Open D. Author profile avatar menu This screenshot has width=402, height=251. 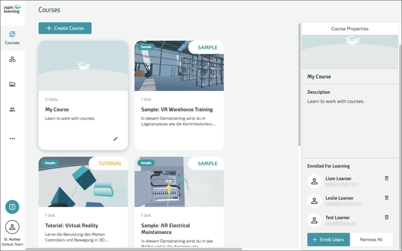(12, 227)
